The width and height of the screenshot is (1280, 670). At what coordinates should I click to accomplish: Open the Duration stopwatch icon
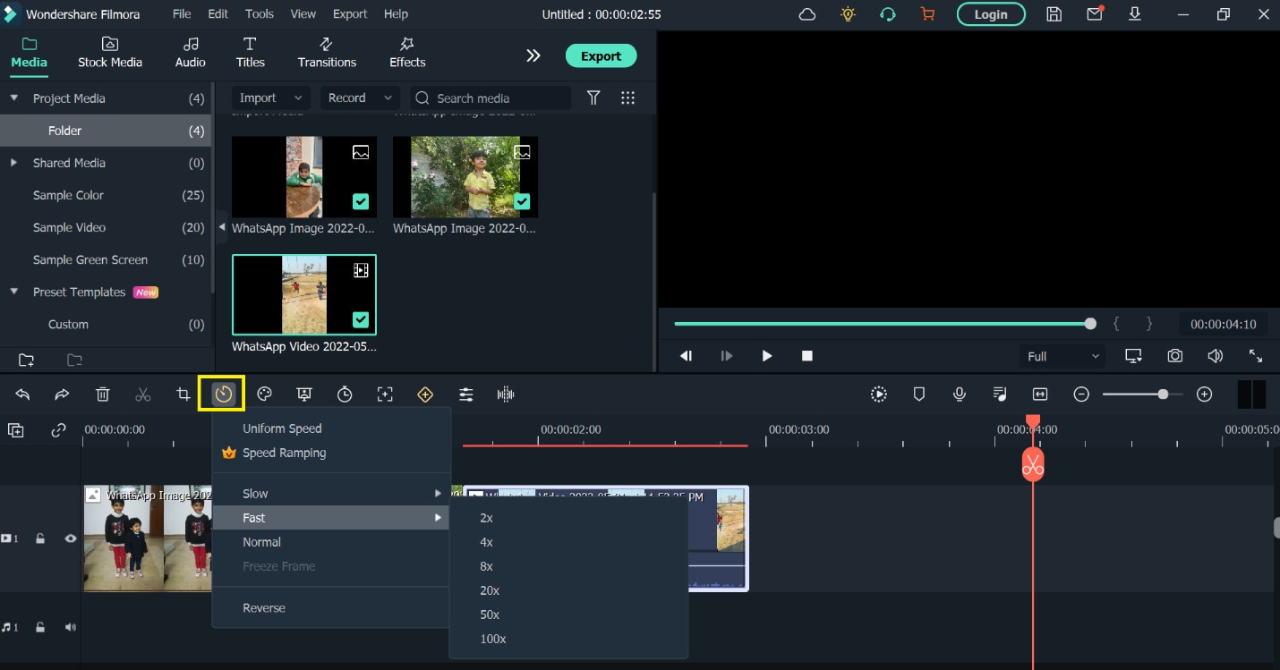tap(345, 394)
